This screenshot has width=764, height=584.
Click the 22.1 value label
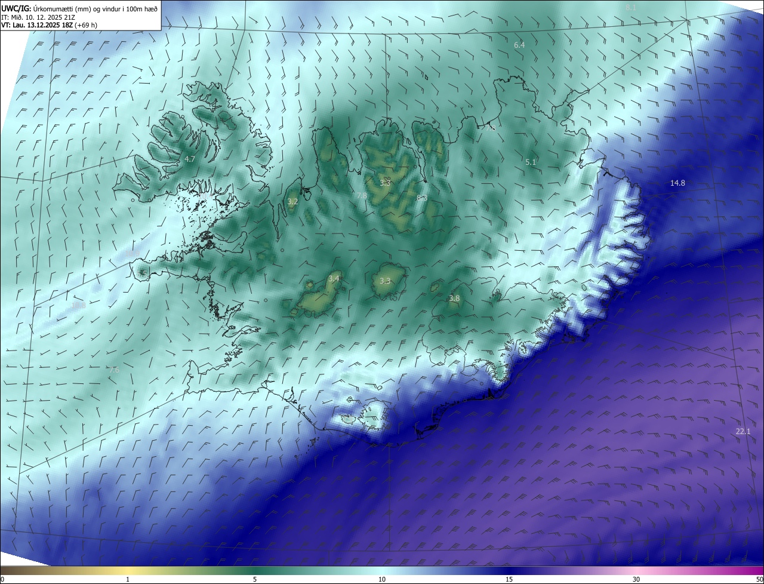tap(743, 431)
